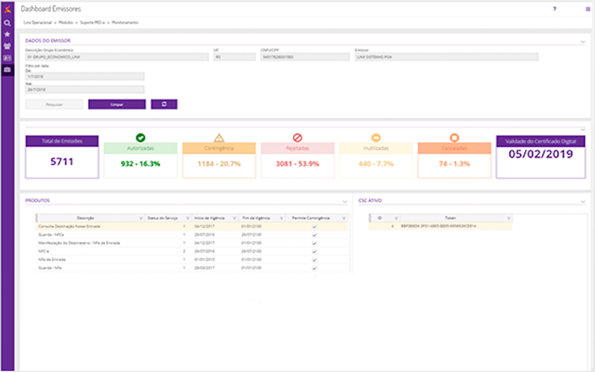
Task: Click the Emissor field
Action: point(447,57)
